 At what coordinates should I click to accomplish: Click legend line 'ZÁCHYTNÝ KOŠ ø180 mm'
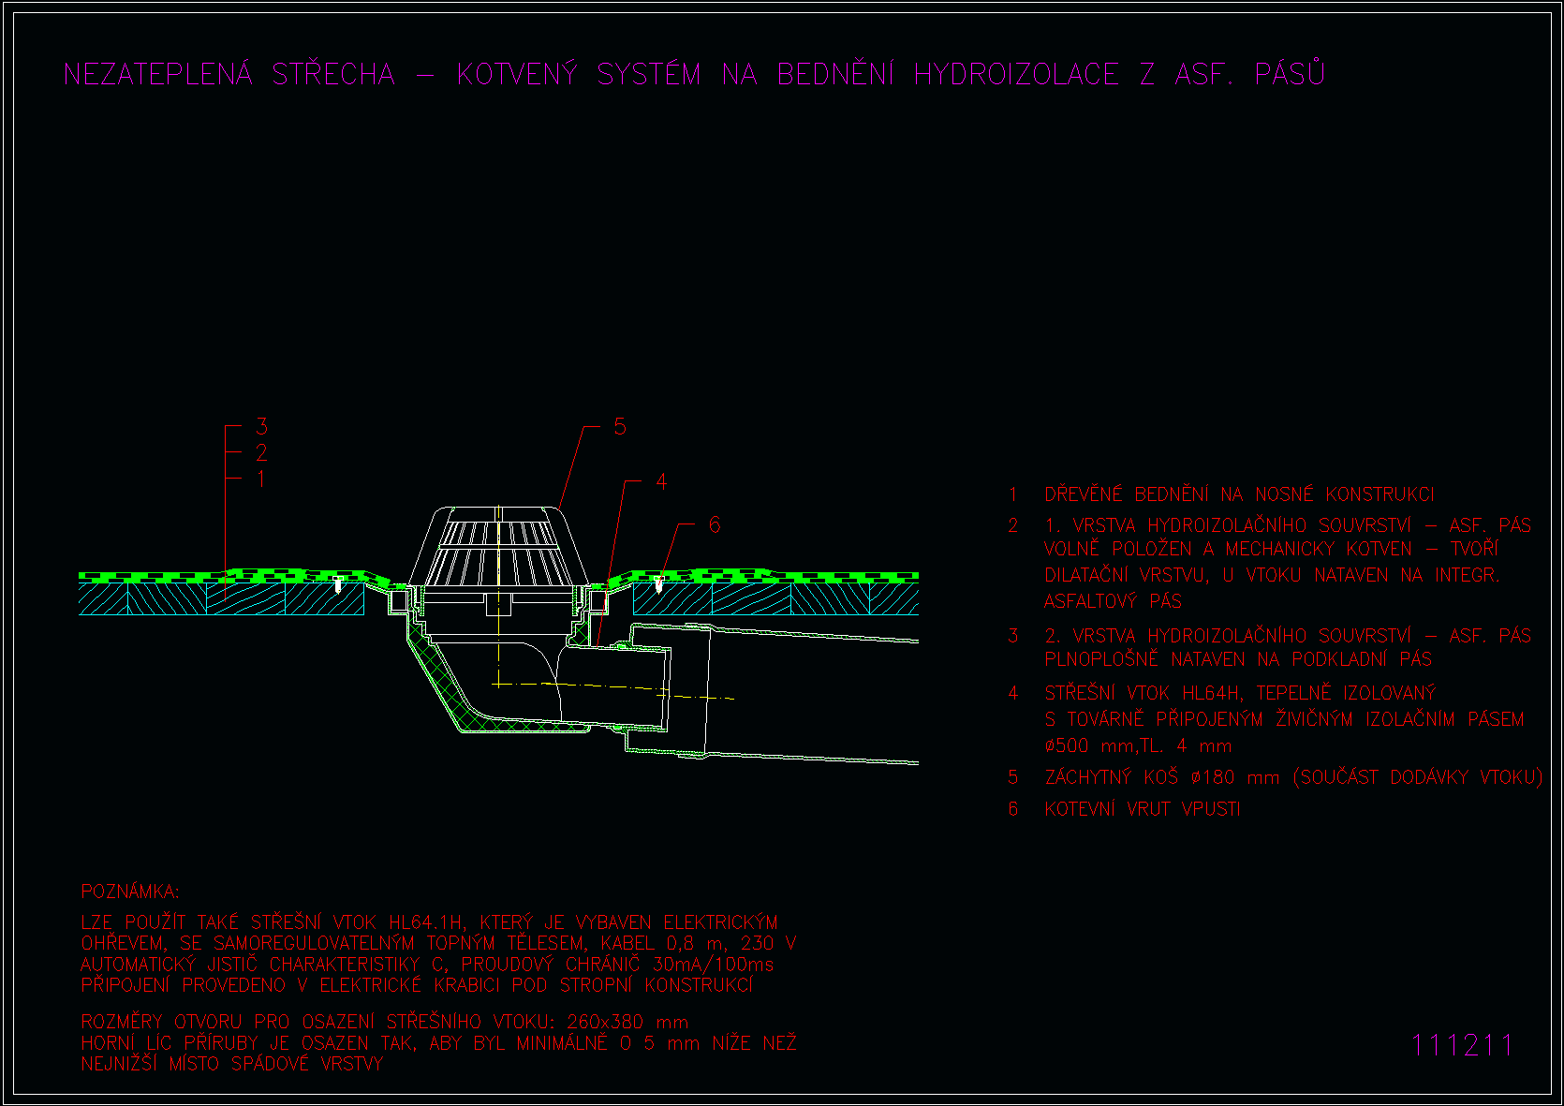[1162, 777]
